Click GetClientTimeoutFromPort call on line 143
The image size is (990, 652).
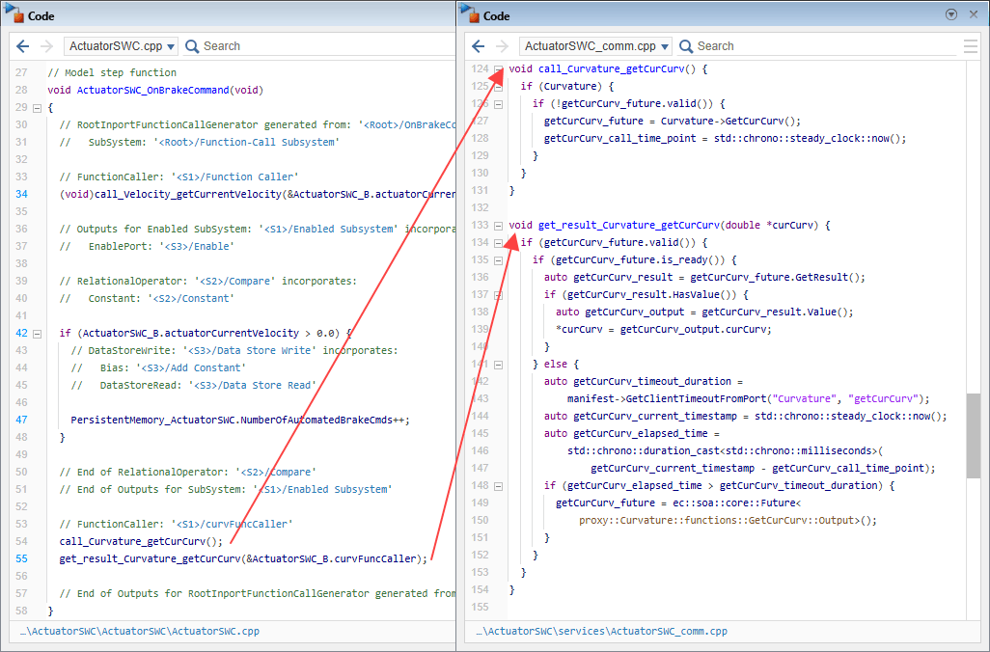pos(696,399)
